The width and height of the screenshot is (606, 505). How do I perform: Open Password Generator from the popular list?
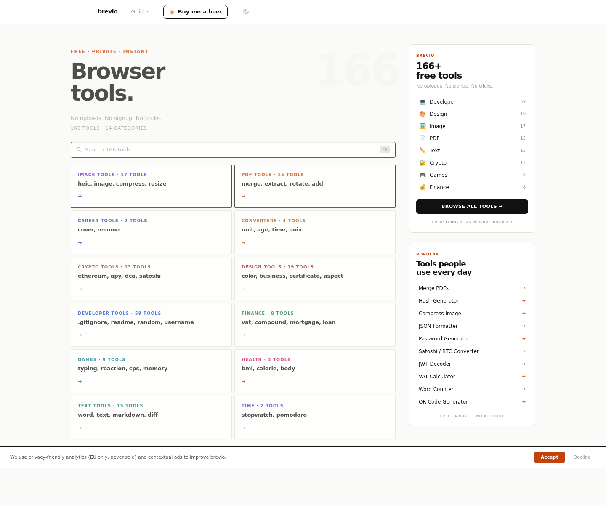click(x=472, y=339)
